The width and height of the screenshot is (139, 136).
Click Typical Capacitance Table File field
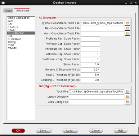102,23
